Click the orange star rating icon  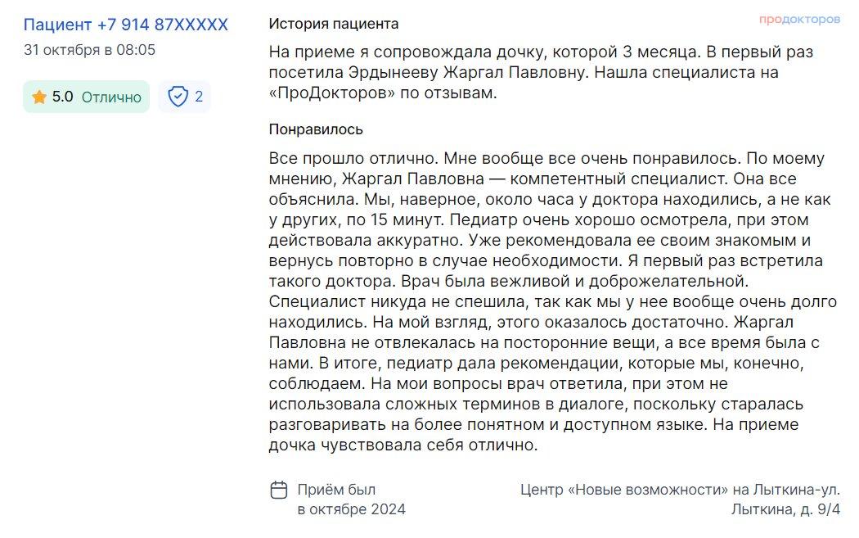point(39,97)
